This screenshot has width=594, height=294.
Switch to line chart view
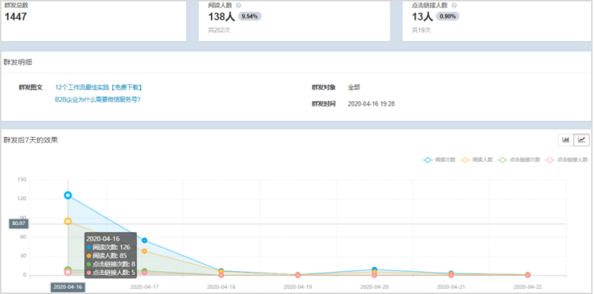(581, 140)
